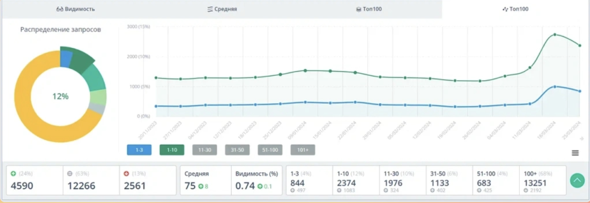This screenshot has height=203, width=590.
Task: Click the 51-100 card showing 683
Action: pos(496,180)
